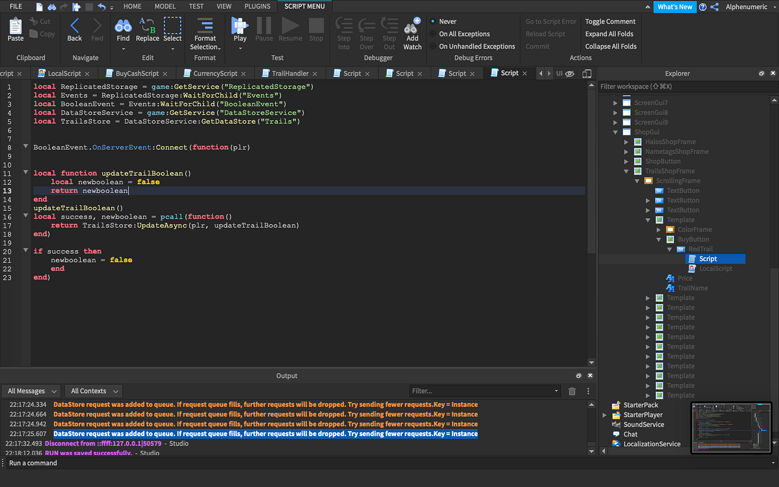Click Collapse All Folds
779x487 pixels.
coord(610,46)
